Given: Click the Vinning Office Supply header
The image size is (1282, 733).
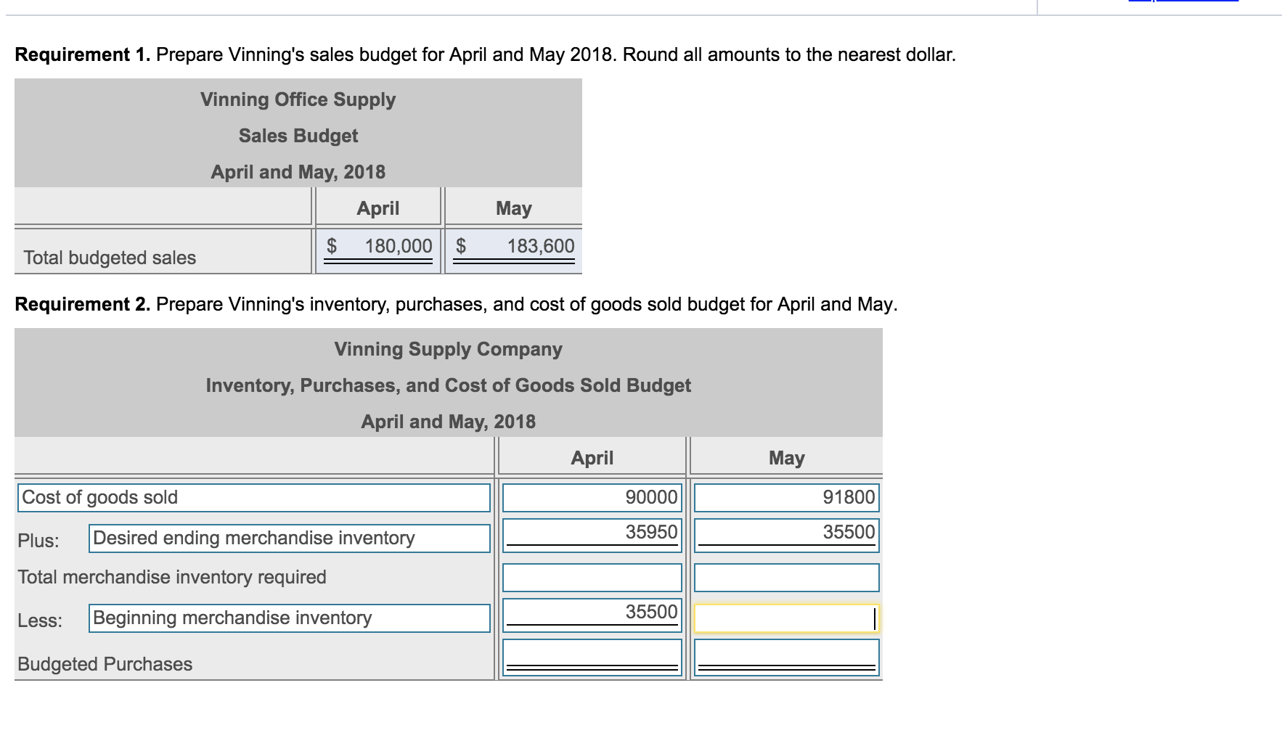Looking at the screenshot, I should click(x=298, y=99).
